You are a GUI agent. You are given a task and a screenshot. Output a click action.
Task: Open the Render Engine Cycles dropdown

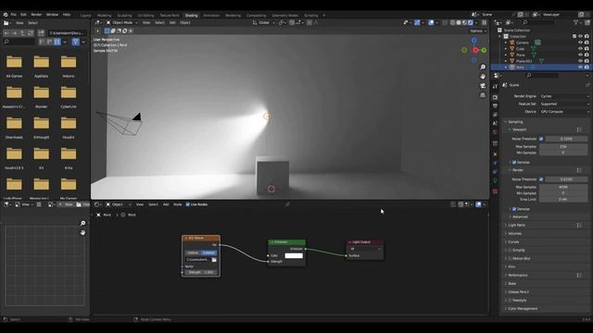coord(564,96)
